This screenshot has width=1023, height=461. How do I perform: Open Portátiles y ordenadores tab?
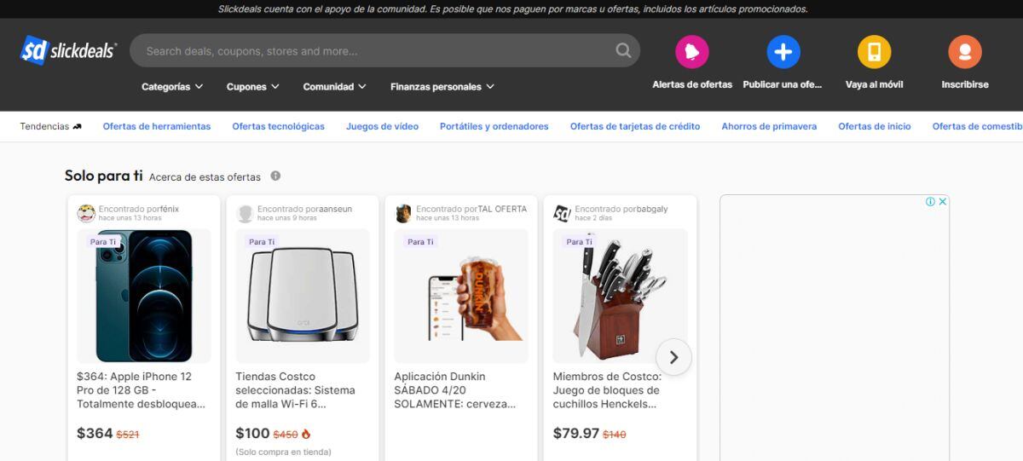[x=494, y=126]
